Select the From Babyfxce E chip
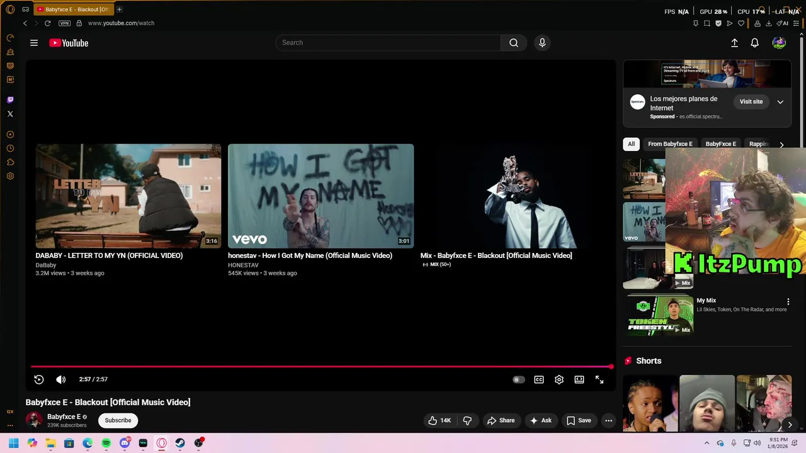This screenshot has height=453, width=806. [x=670, y=144]
